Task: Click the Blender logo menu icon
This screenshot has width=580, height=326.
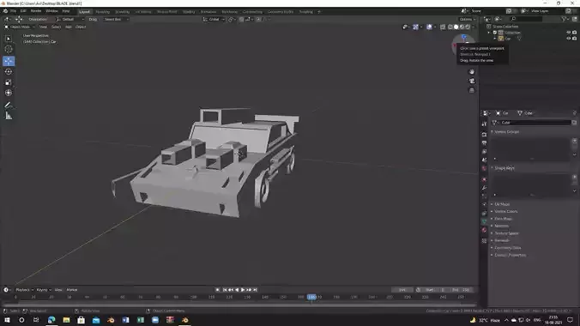Action: pos(5,11)
